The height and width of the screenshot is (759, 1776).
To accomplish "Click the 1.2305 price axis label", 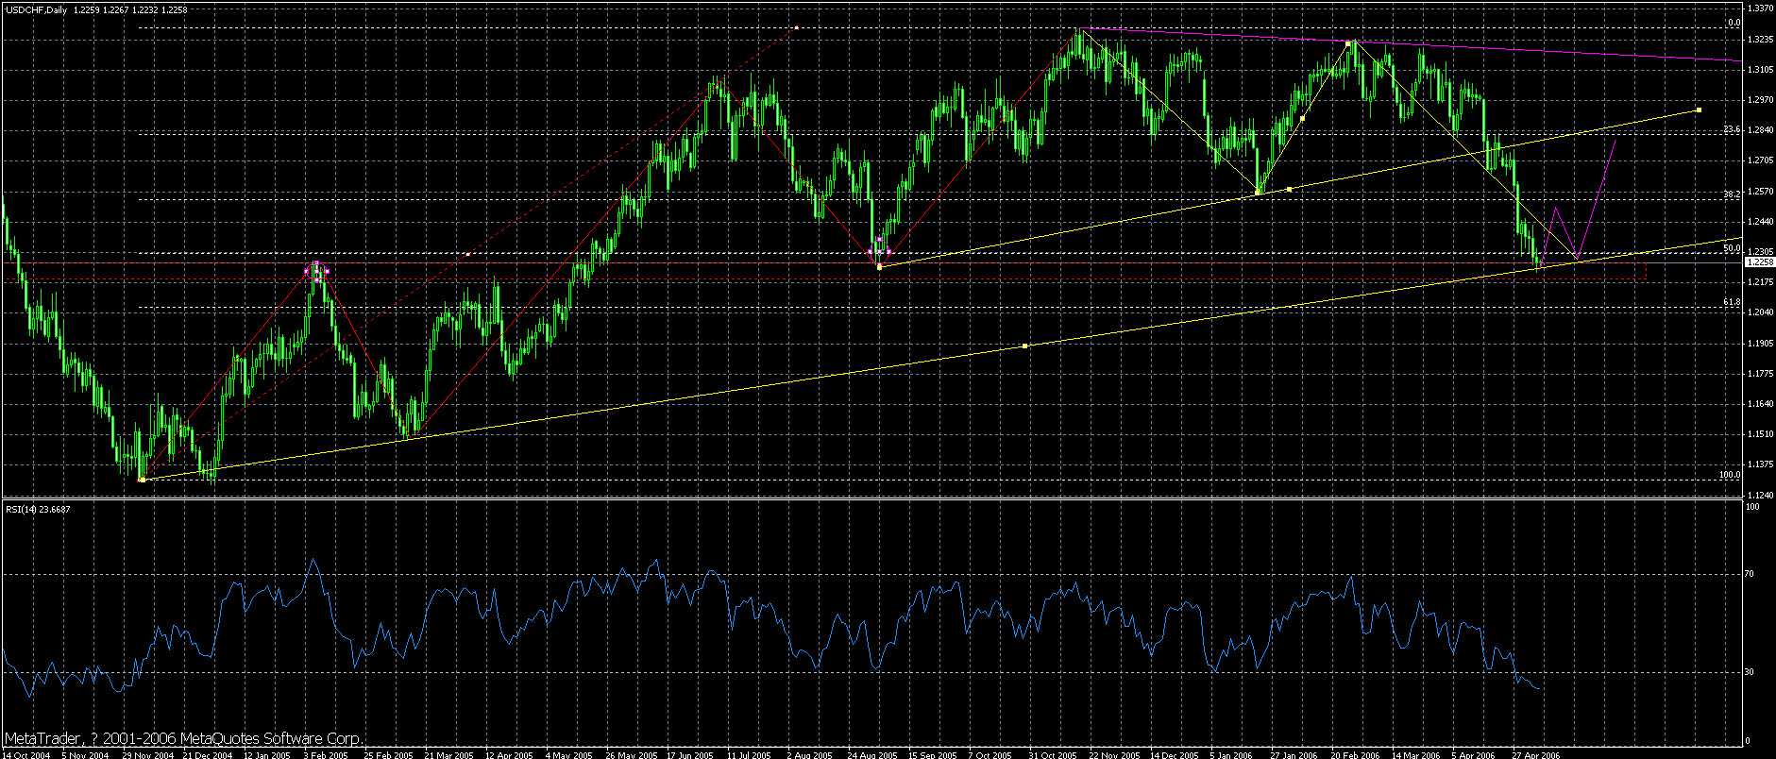I will (x=1760, y=252).
